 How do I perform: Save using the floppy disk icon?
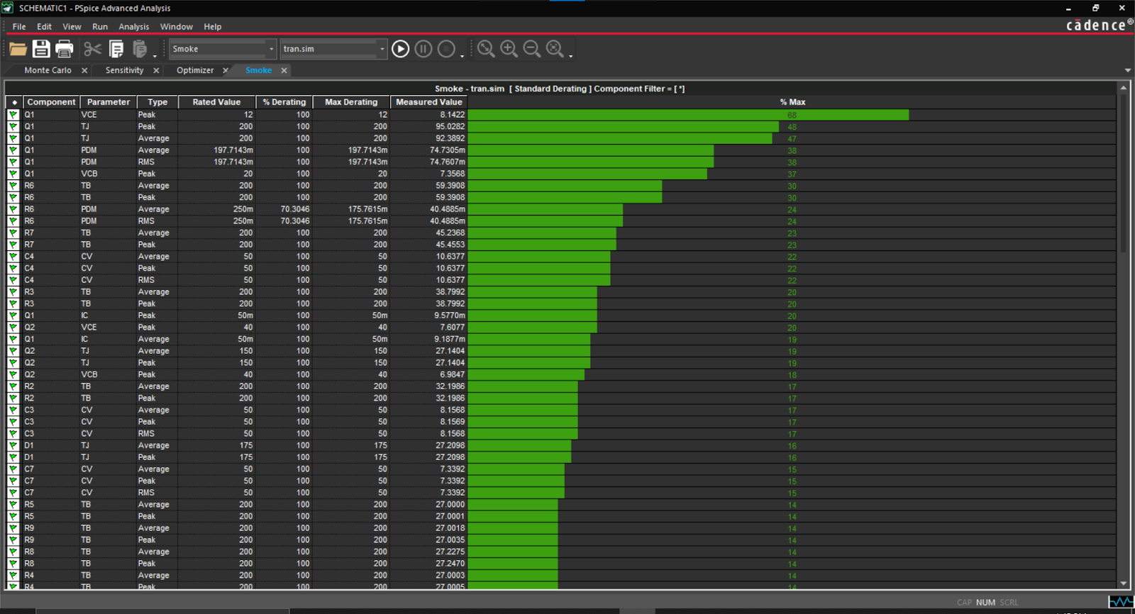pos(41,49)
